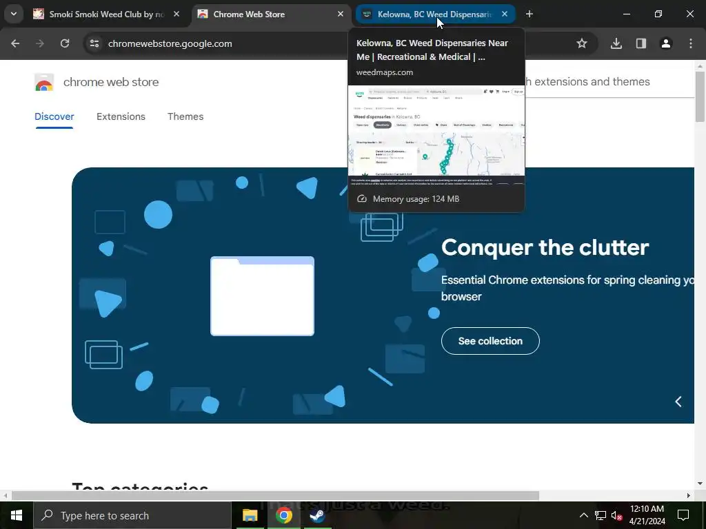
Task: Click the vertical scrollbar down arrow
Action: pyautogui.click(x=700, y=484)
